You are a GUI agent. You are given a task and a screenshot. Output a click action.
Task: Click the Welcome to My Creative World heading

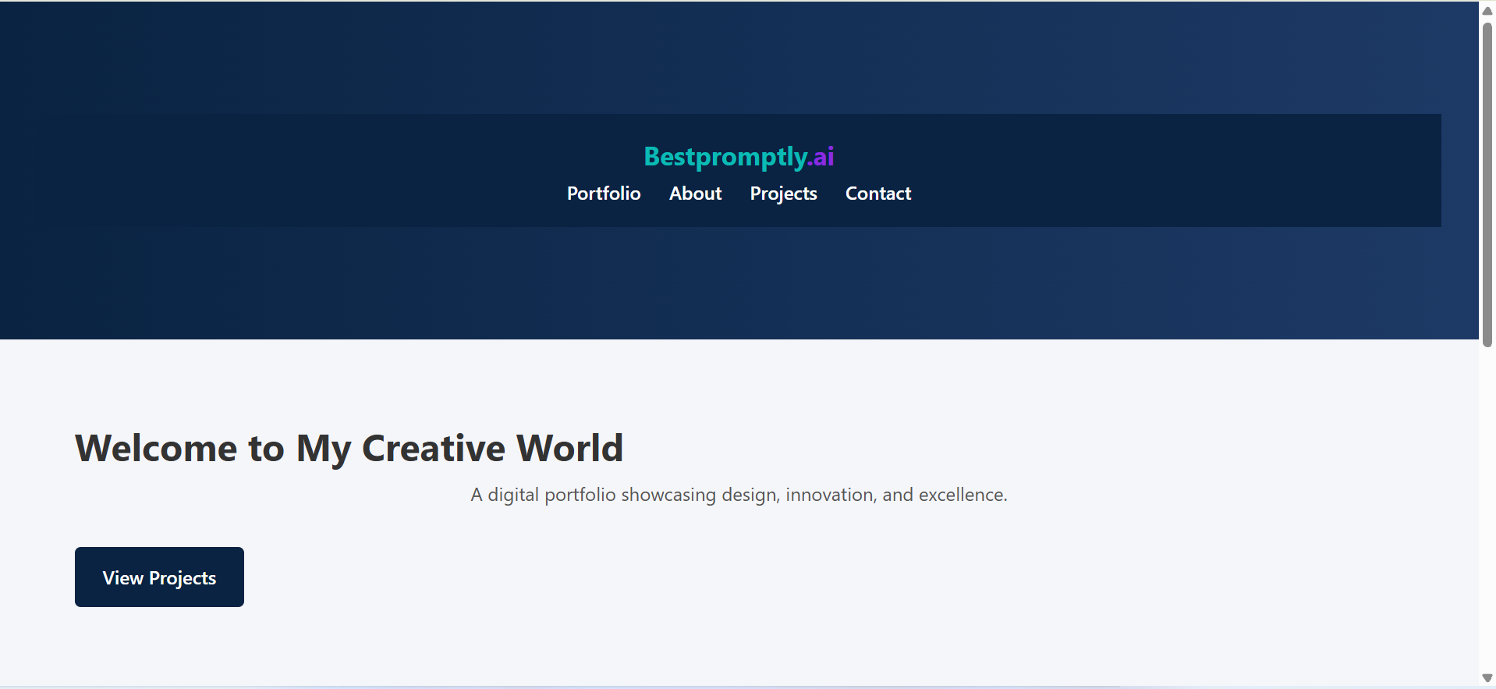point(349,449)
